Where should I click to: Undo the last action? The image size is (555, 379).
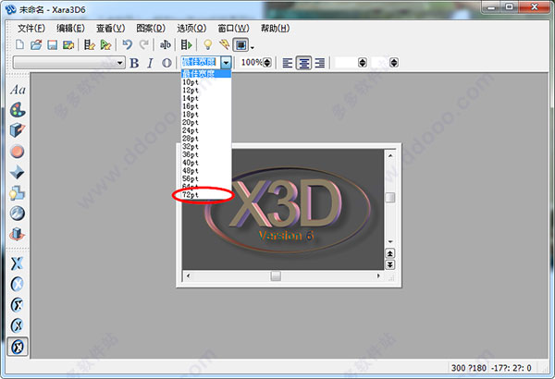pyautogui.click(x=127, y=45)
